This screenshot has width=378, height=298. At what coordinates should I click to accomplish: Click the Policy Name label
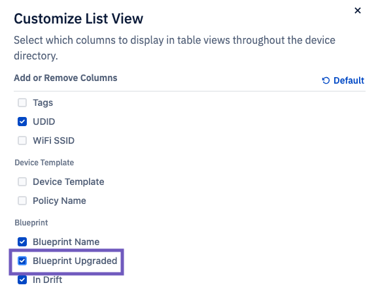click(60, 201)
